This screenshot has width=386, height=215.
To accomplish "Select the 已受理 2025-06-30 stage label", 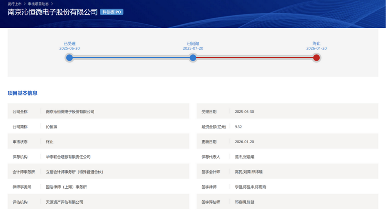I will [69, 46].
